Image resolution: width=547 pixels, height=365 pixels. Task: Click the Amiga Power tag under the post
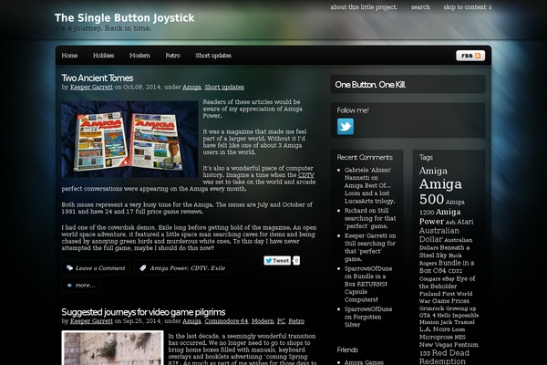click(170, 268)
